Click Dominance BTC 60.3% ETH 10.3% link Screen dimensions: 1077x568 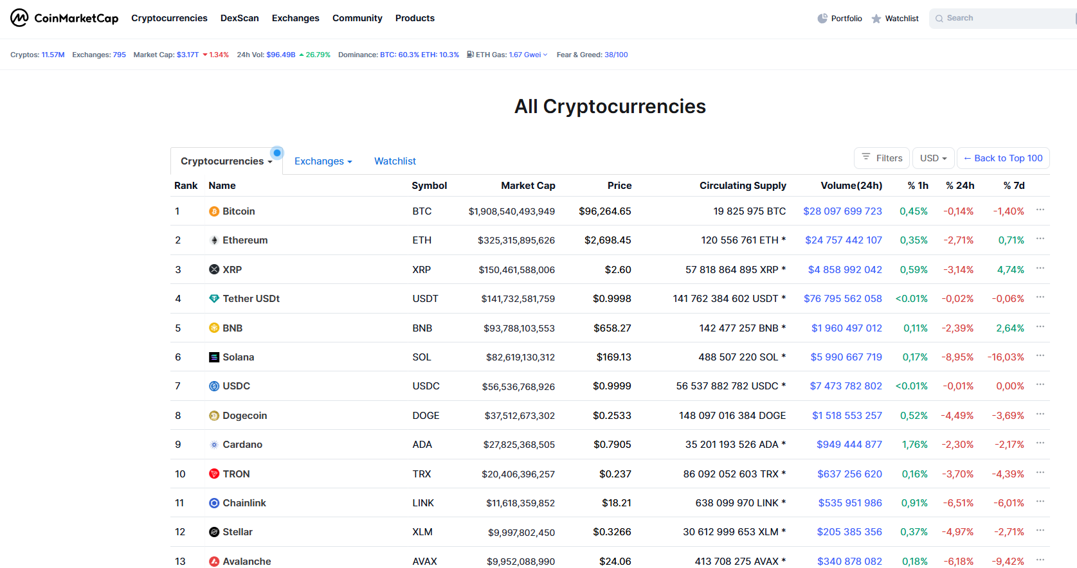[x=419, y=55]
